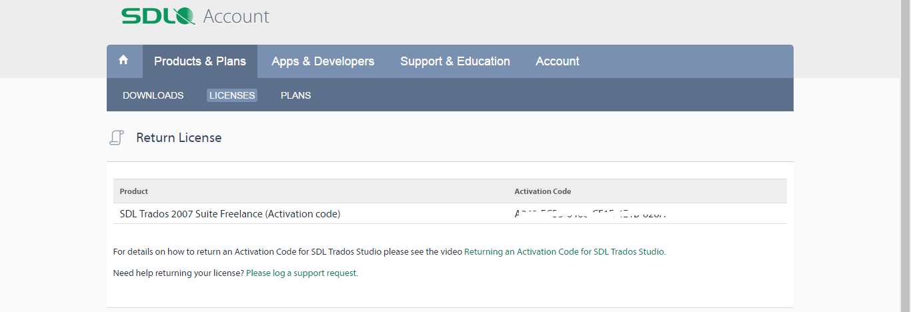911x312 pixels.
Task: Click the Product column header
Action: (x=134, y=191)
